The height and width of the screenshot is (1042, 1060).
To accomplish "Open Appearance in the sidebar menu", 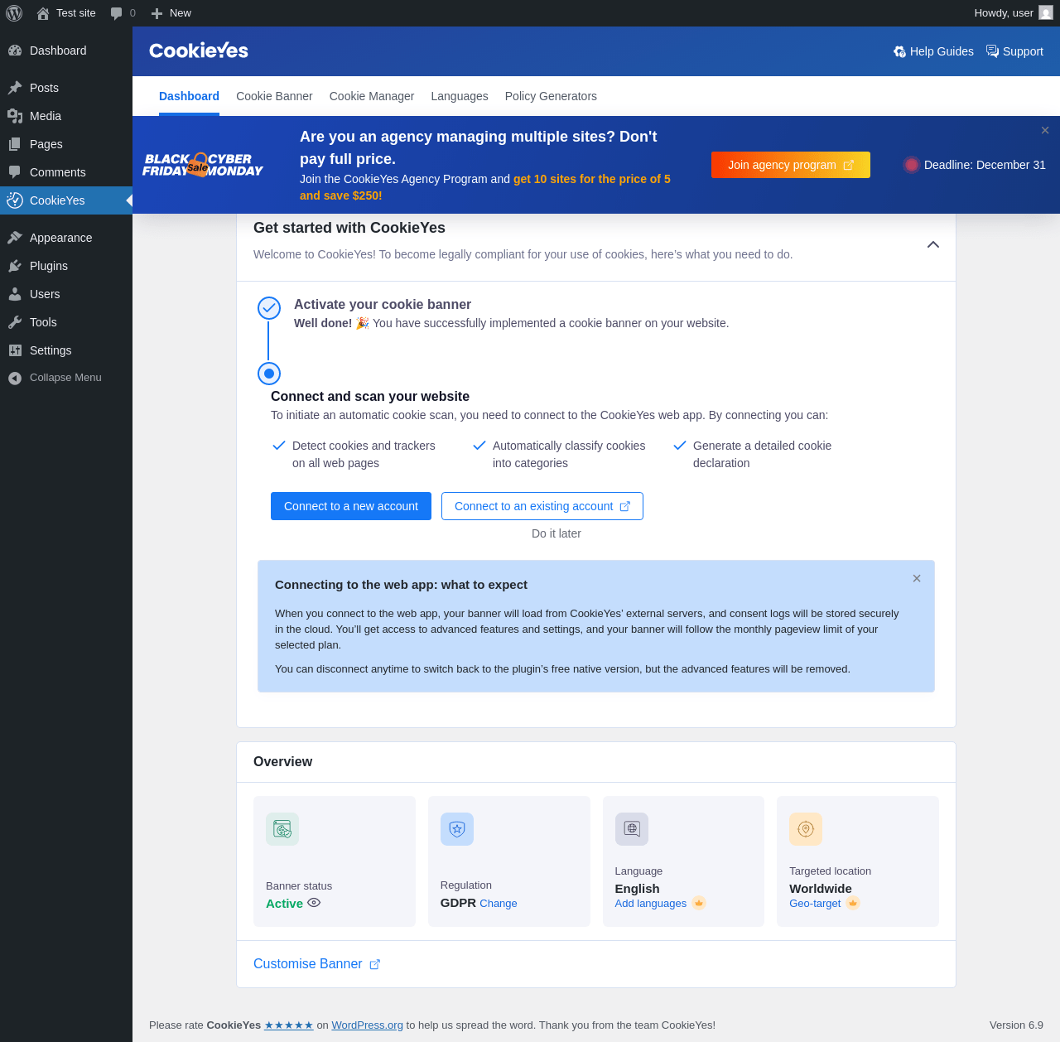I will pos(66,238).
